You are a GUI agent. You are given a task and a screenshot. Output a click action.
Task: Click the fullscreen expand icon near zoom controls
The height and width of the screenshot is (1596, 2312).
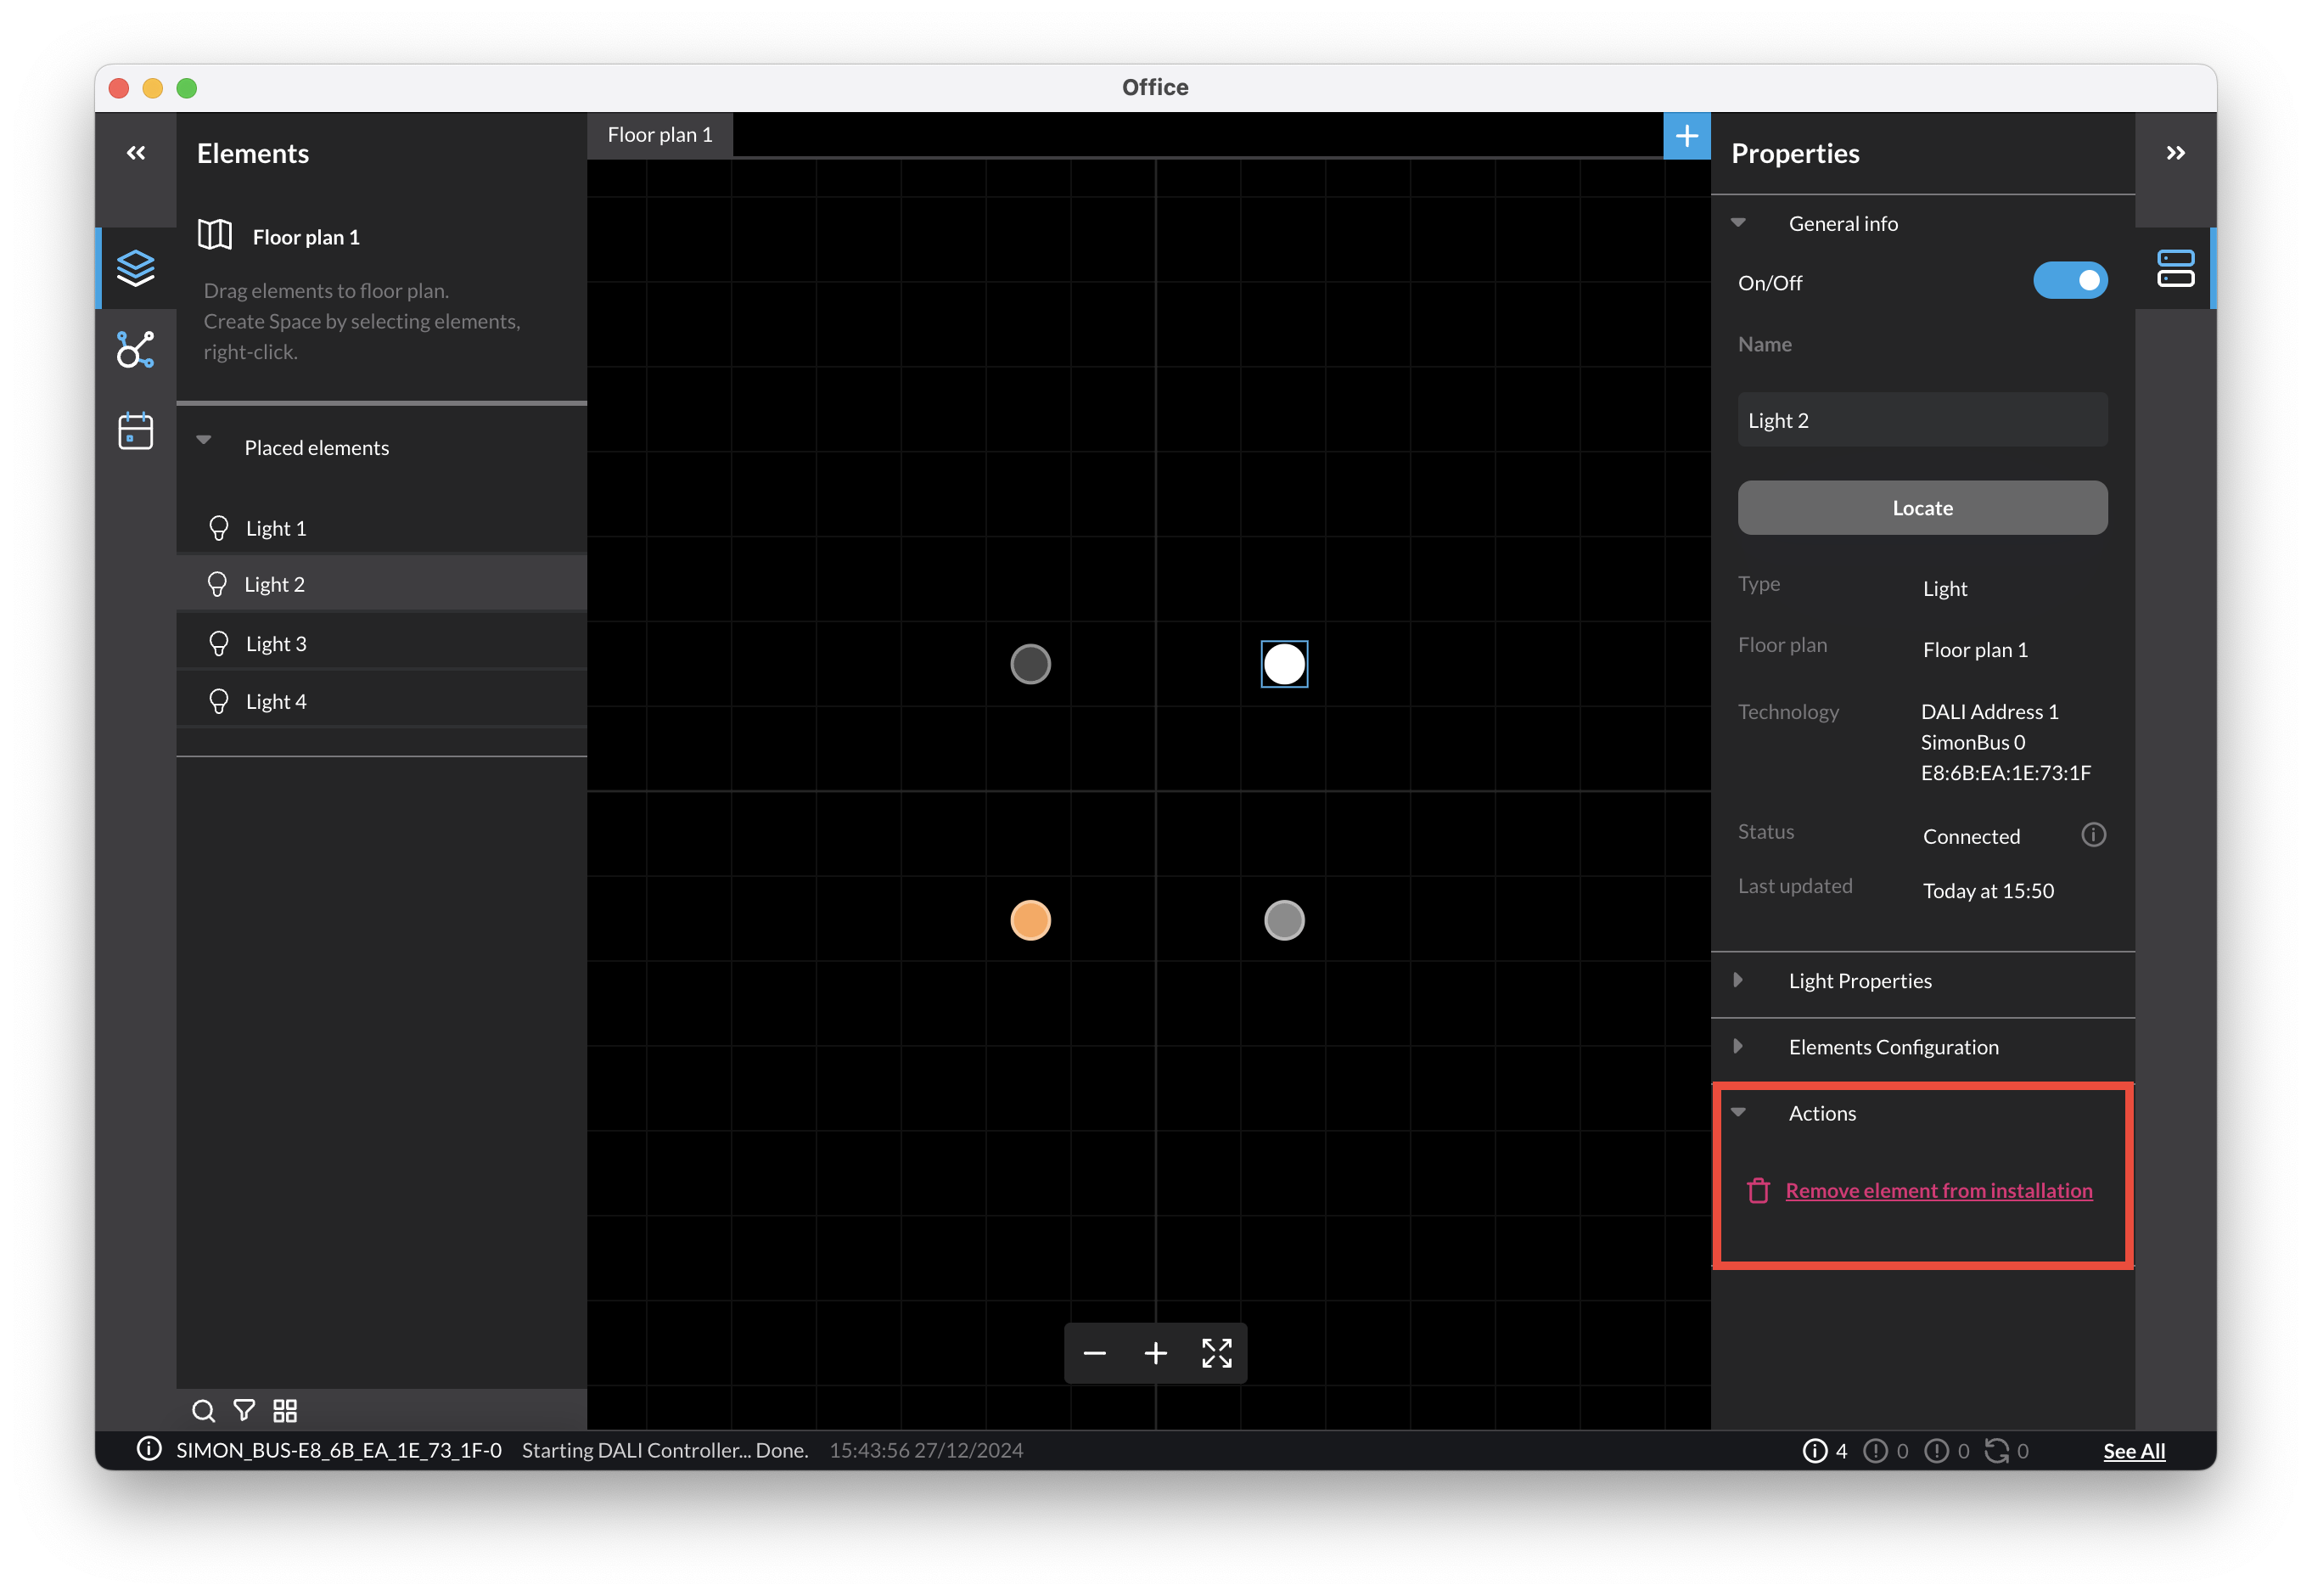pyautogui.click(x=1216, y=1353)
